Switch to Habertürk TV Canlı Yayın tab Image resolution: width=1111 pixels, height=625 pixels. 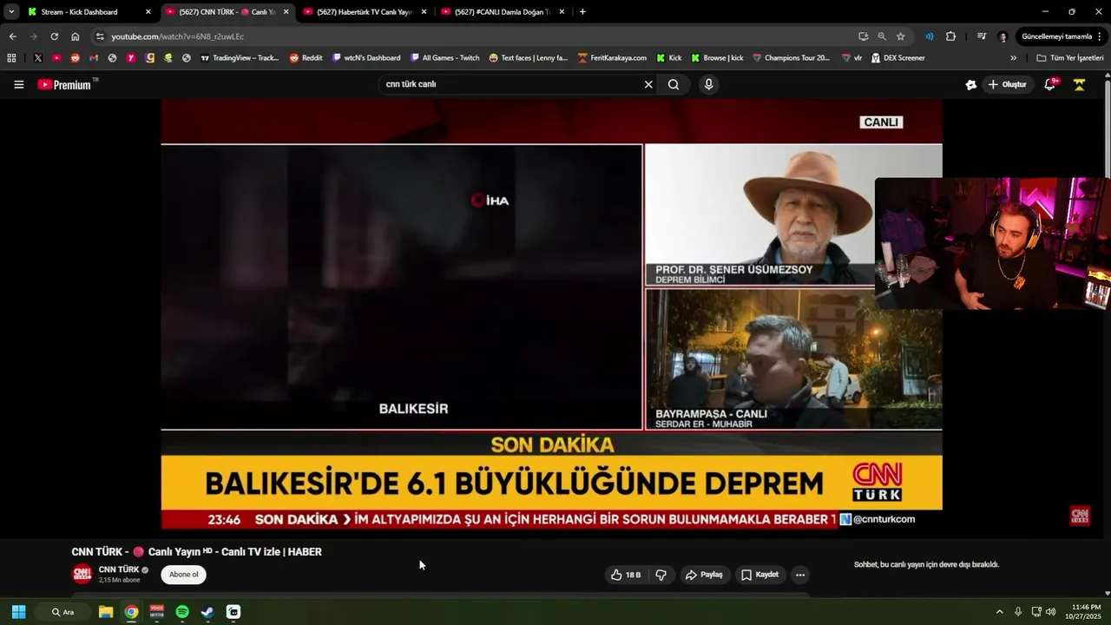(x=363, y=12)
